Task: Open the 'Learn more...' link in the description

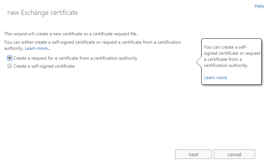Action: 38,48
